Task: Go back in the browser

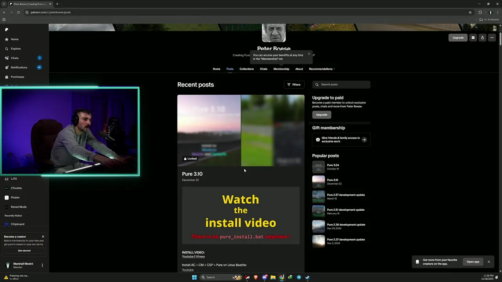Action: coord(4,12)
